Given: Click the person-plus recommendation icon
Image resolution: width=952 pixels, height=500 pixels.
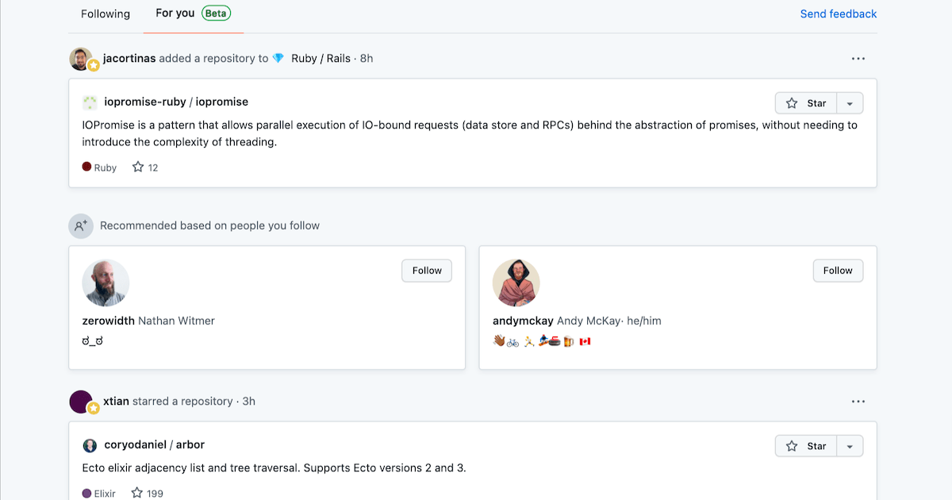Looking at the screenshot, I should [80, 225].
